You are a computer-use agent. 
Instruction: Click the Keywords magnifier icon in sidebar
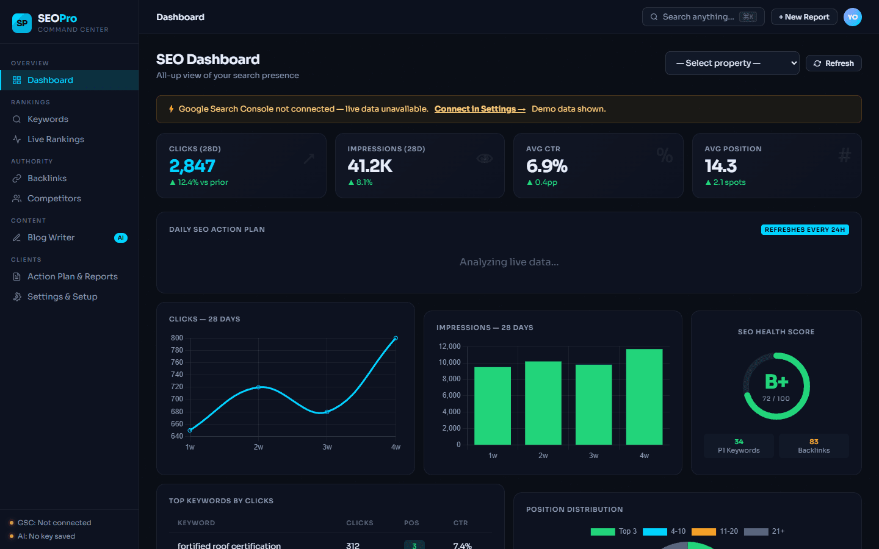click(16, 120)
